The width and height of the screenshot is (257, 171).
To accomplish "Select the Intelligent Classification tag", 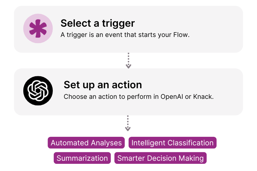I will point(172,143).
